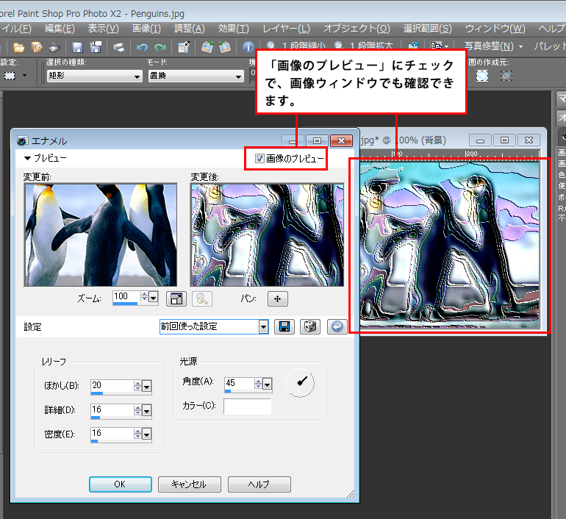Click the 写真修整(N) toolbar button
566x519 pixels.
[489, 46]
